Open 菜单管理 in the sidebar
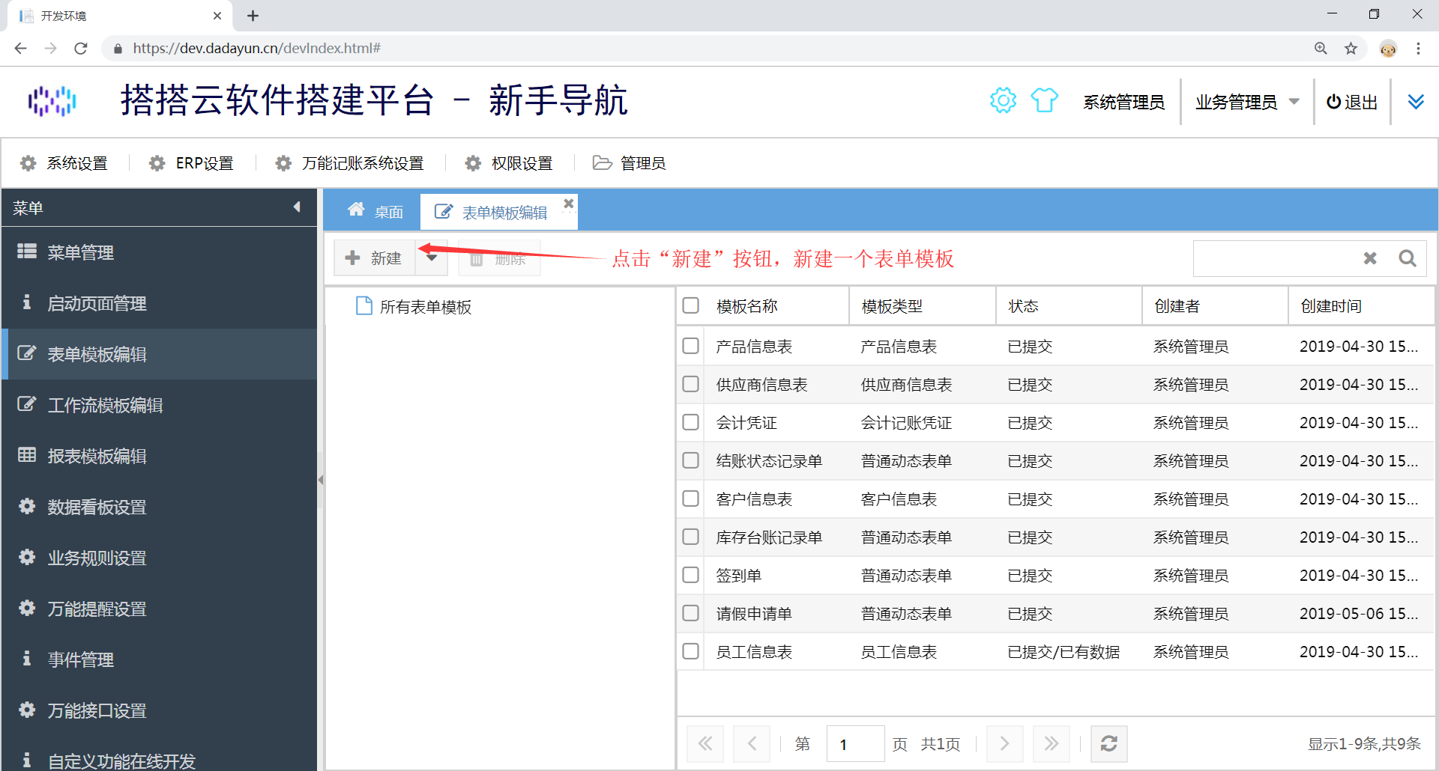Viewport: 1439px width, 771px height. tap(159, 252)
